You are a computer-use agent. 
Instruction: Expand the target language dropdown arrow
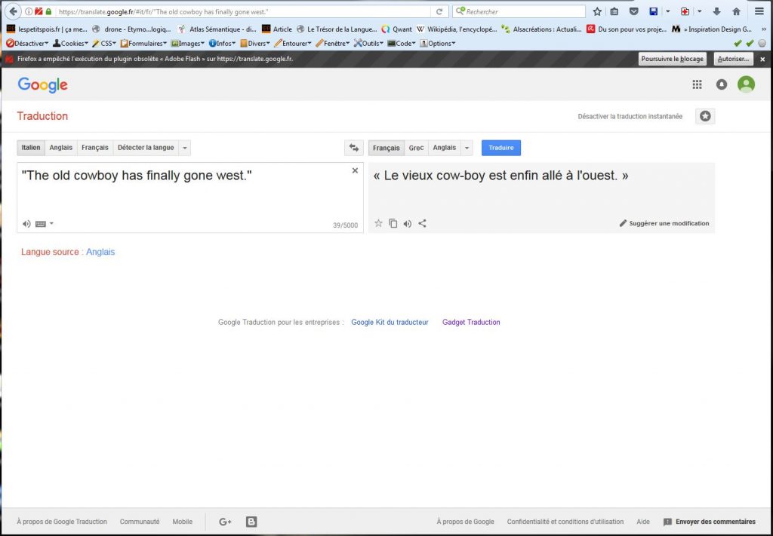pos(467,148)
